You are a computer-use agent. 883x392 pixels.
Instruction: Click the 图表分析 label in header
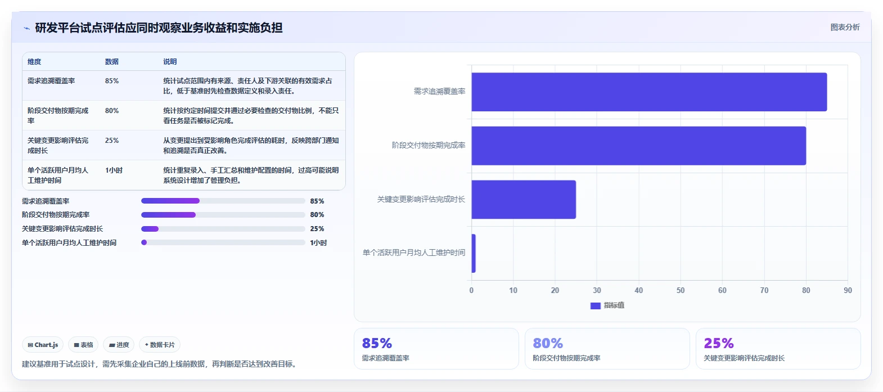(845, 27)
